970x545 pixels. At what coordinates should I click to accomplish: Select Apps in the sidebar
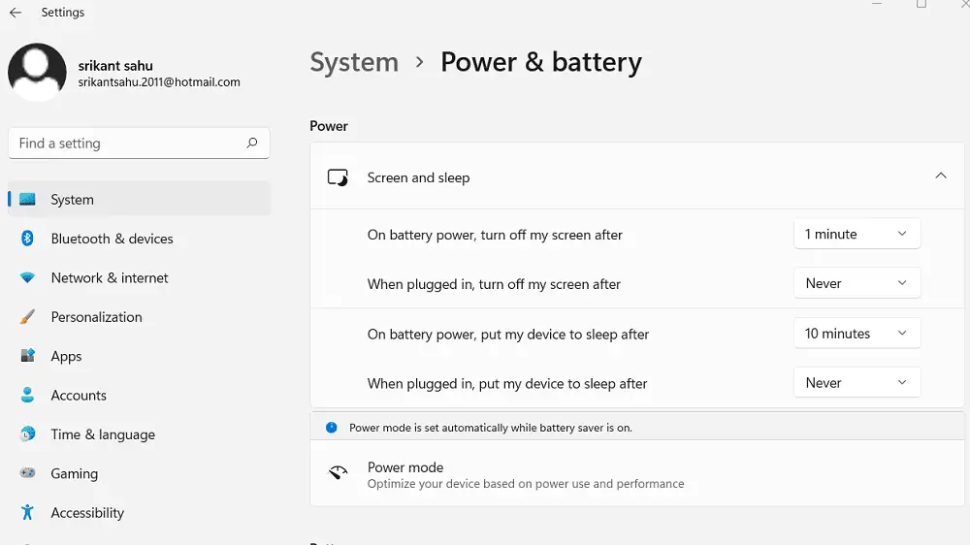pyautogui.click(x=66, y=357)
